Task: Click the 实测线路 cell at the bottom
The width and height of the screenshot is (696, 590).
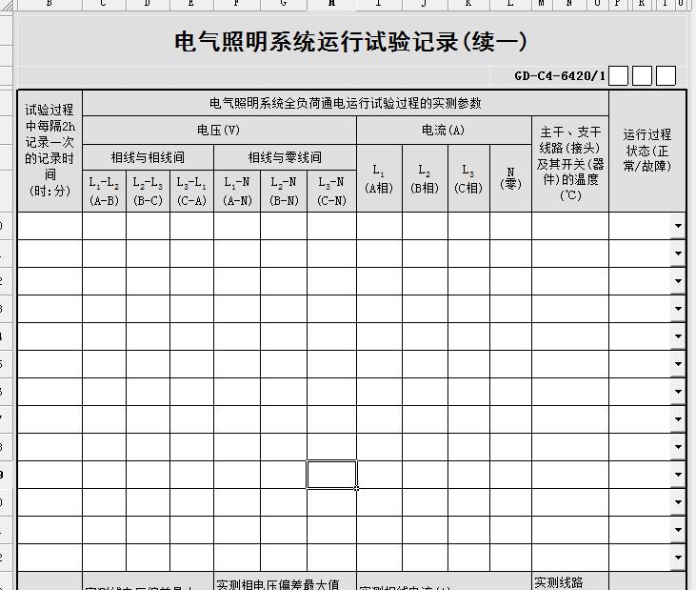Action: [570, 581]
